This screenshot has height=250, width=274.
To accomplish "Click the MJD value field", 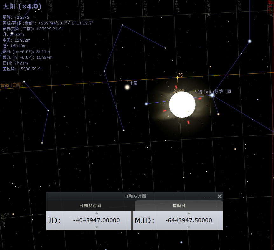I will tap(189, 220).
